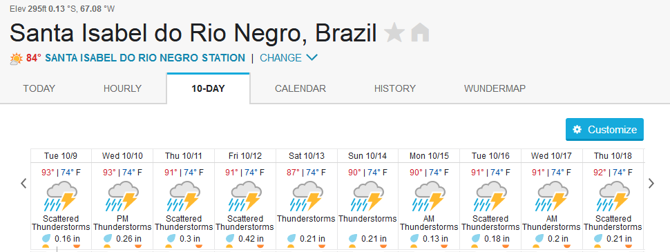The height and width of the screenshot is (252, 670).
Task: Click the Mon 10/15 thunderstorm icon
Action: point(430,196)
